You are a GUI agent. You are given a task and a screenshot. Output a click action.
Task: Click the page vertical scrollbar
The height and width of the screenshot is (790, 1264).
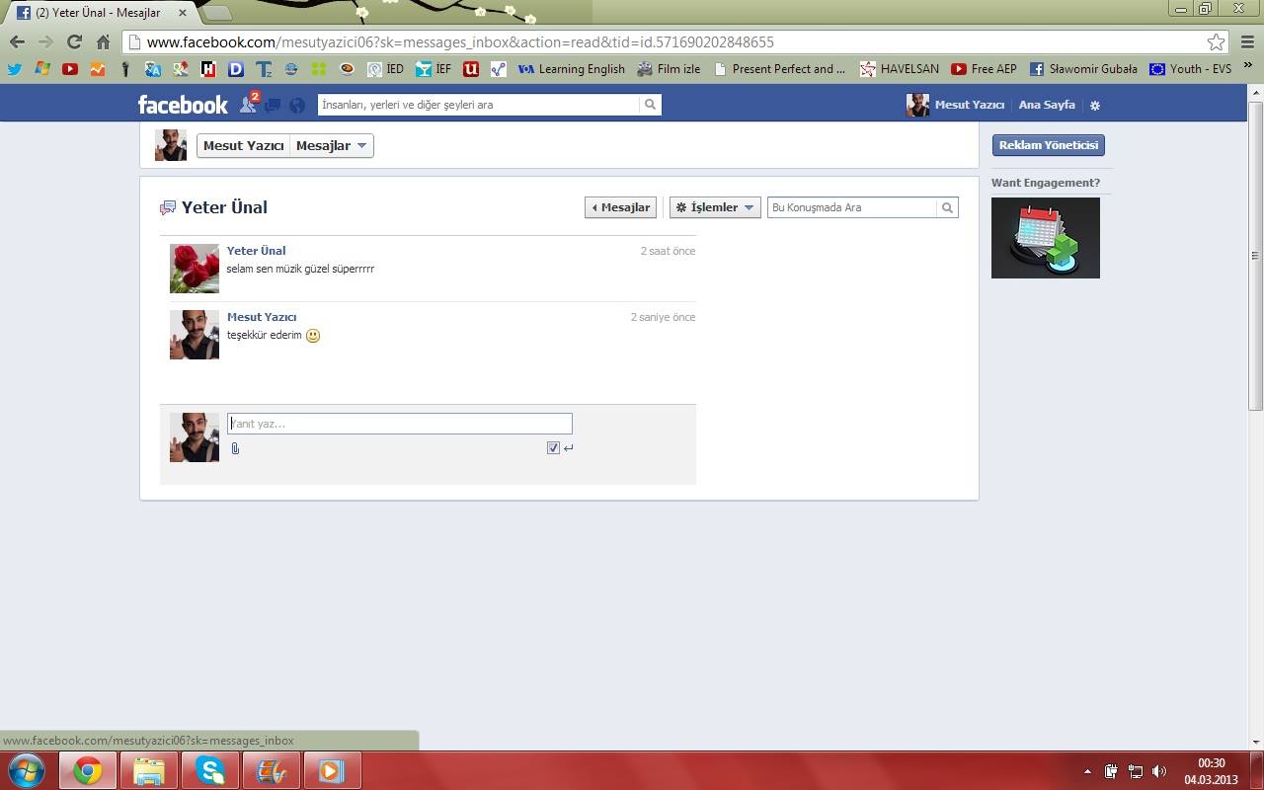(x=1256, y=255)
